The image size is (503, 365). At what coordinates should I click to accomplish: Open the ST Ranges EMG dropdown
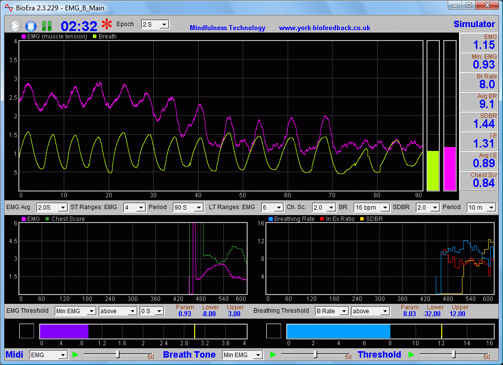(x=135, y=208)
